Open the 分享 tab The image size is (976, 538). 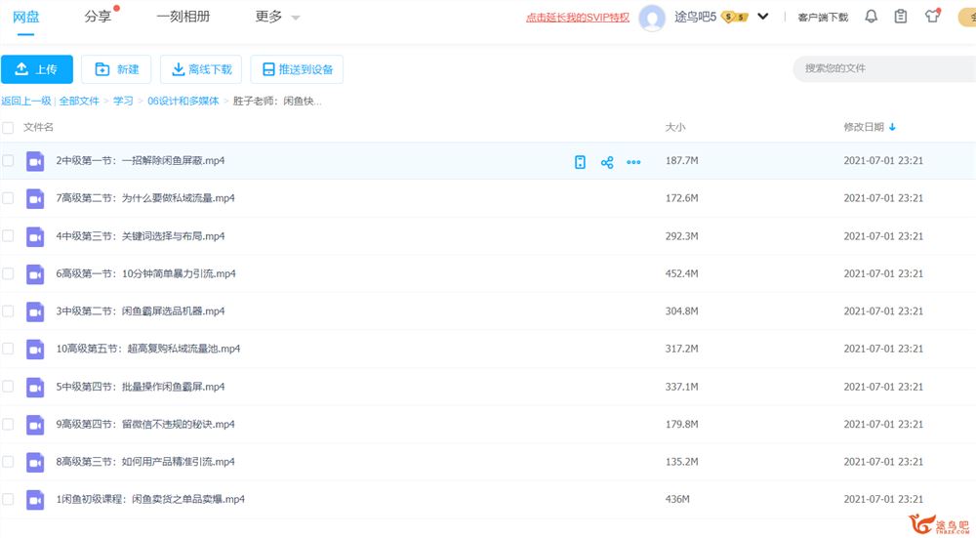[x=98, y=17]
